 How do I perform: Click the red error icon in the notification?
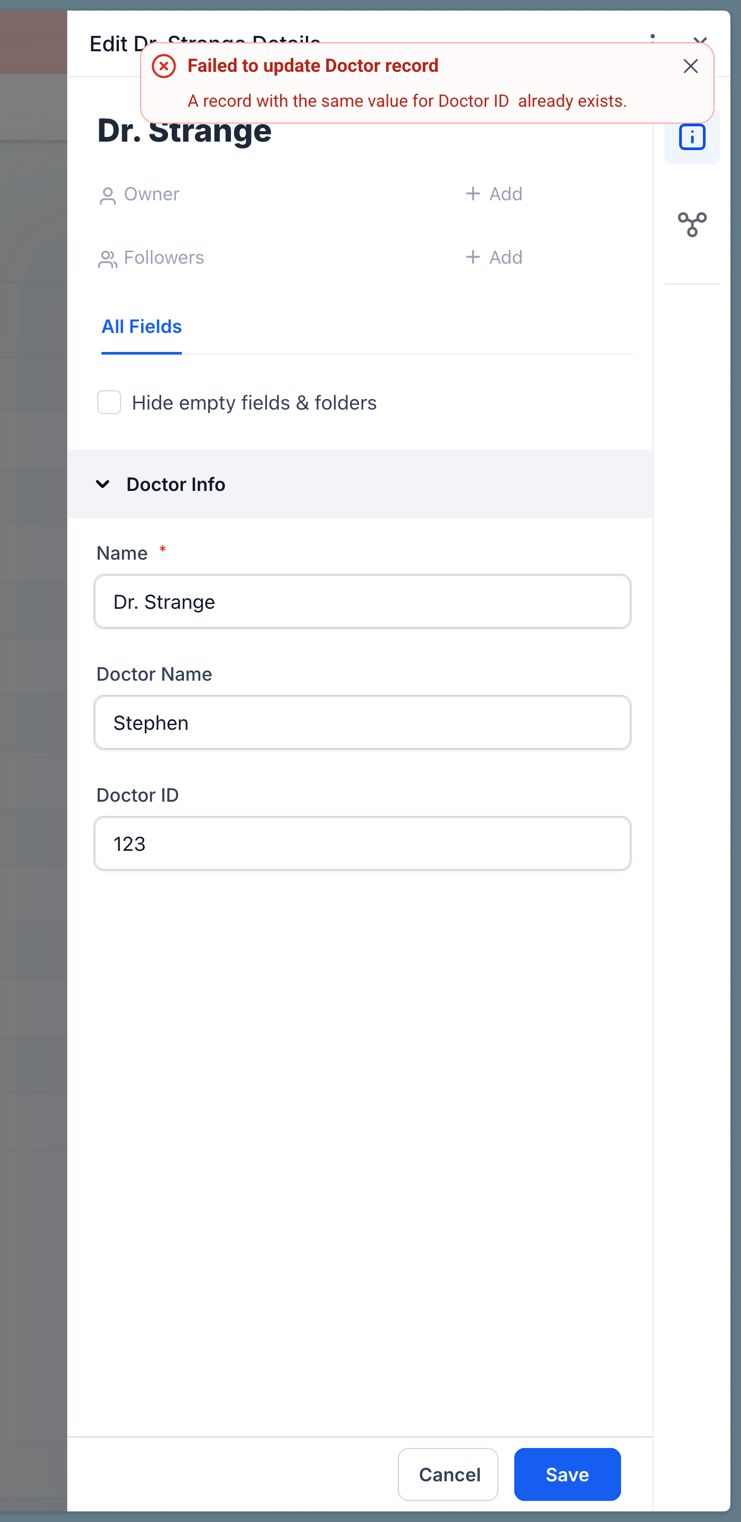163,66
